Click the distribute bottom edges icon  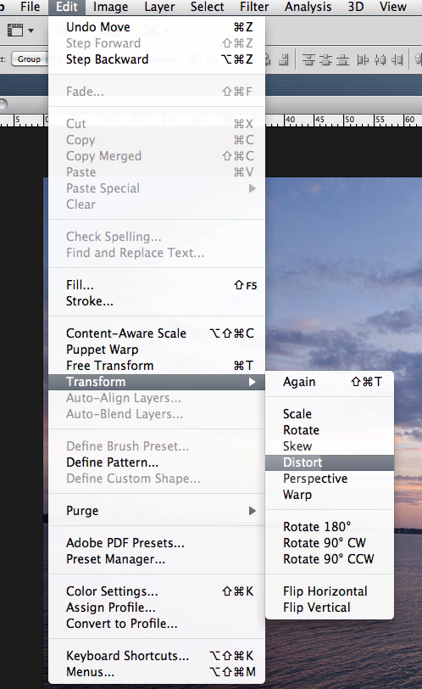(x=342, y=59)
